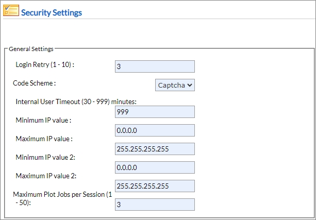316x220 pixels.
Task: Click the "Maximum IP value :" label
Action: click(44, 139)
